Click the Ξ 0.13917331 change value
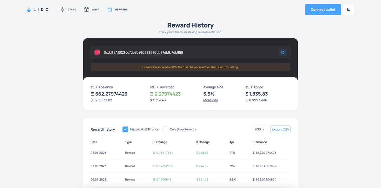 click(x=163, y=153)
